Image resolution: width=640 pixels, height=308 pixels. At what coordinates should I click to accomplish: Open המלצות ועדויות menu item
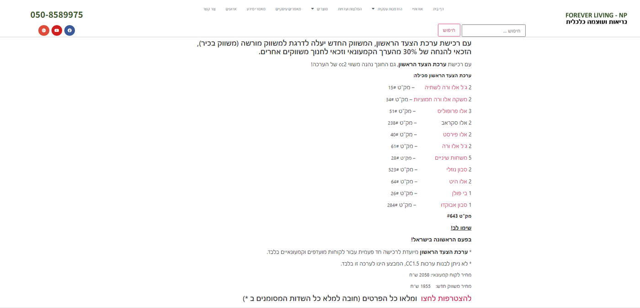tap(350, 9)
